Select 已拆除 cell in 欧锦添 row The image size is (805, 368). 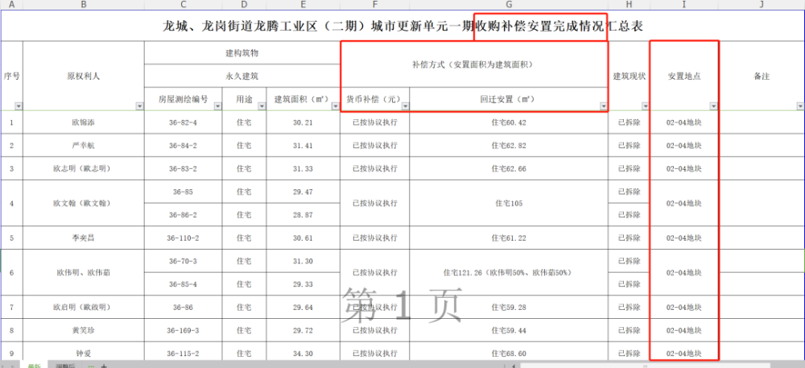click(x=629, y=122)
